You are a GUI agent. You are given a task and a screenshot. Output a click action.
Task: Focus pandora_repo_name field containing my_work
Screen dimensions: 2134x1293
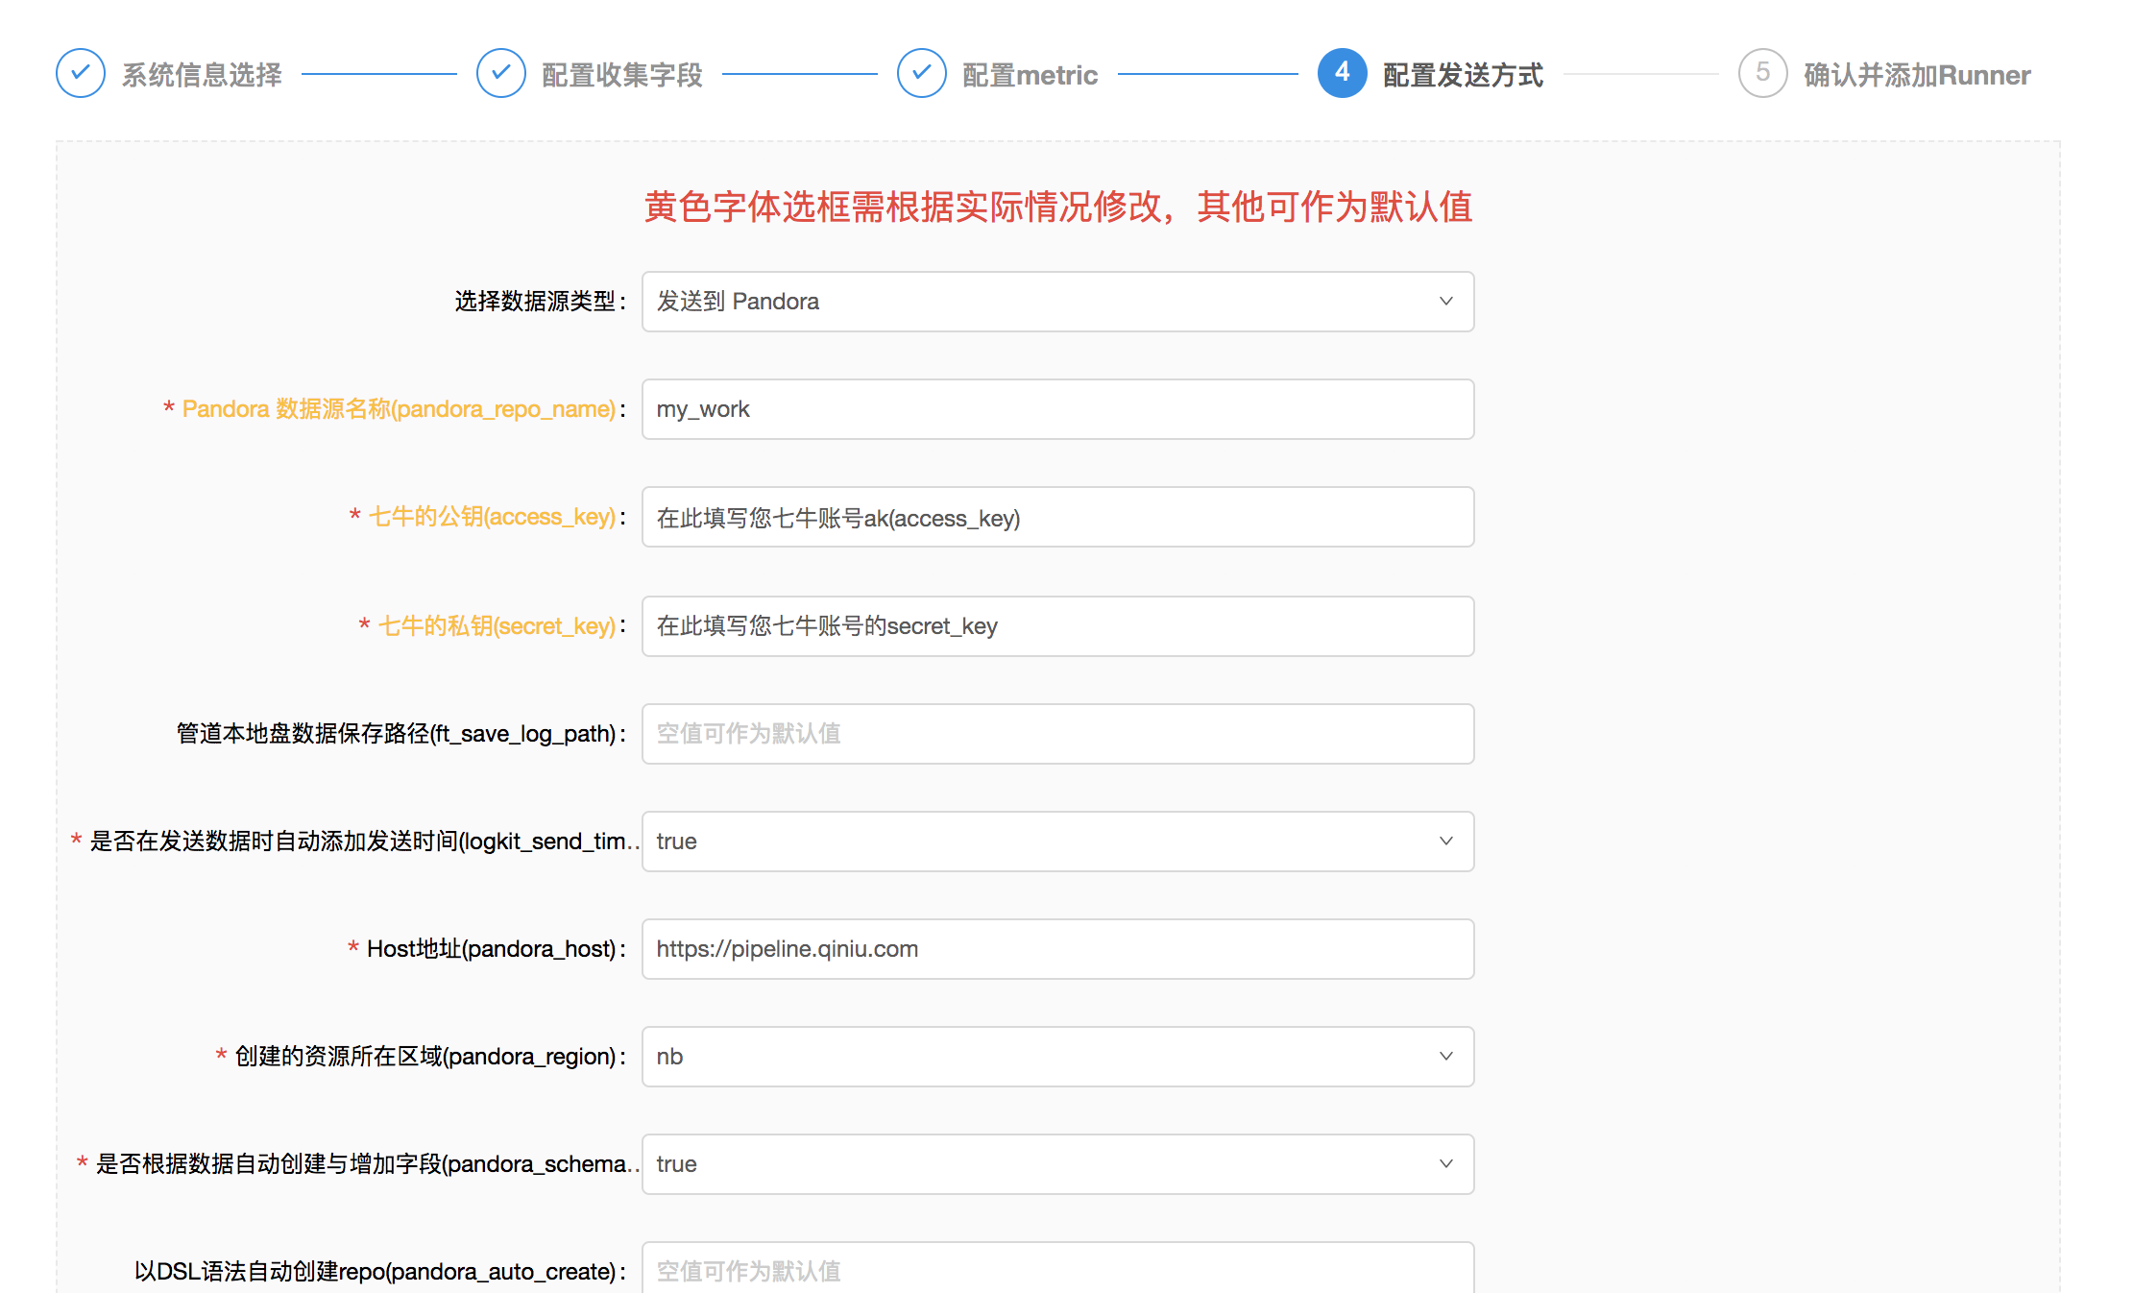pos(1058,409)
